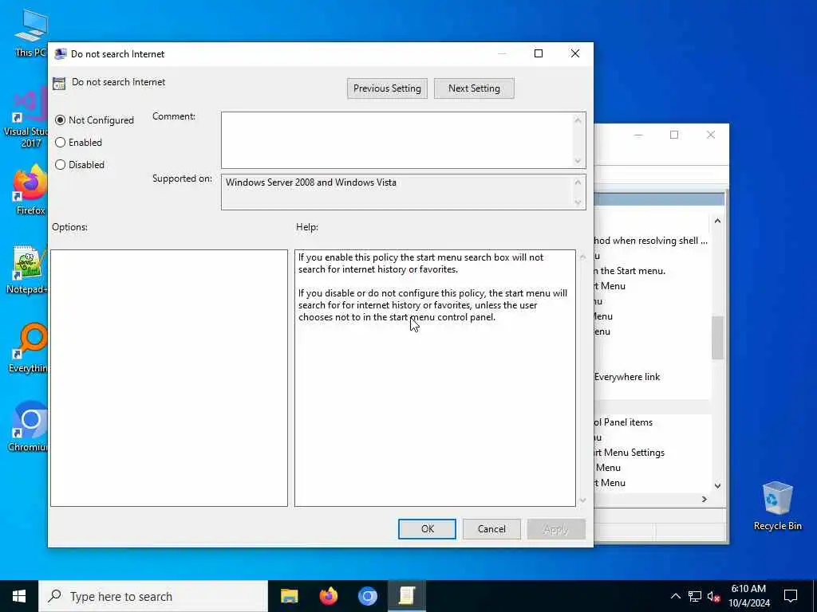Screen dimensions: 817x612
Task: Click up arrow of Supported on scrollbar
Action: click(x=578, y=182)
